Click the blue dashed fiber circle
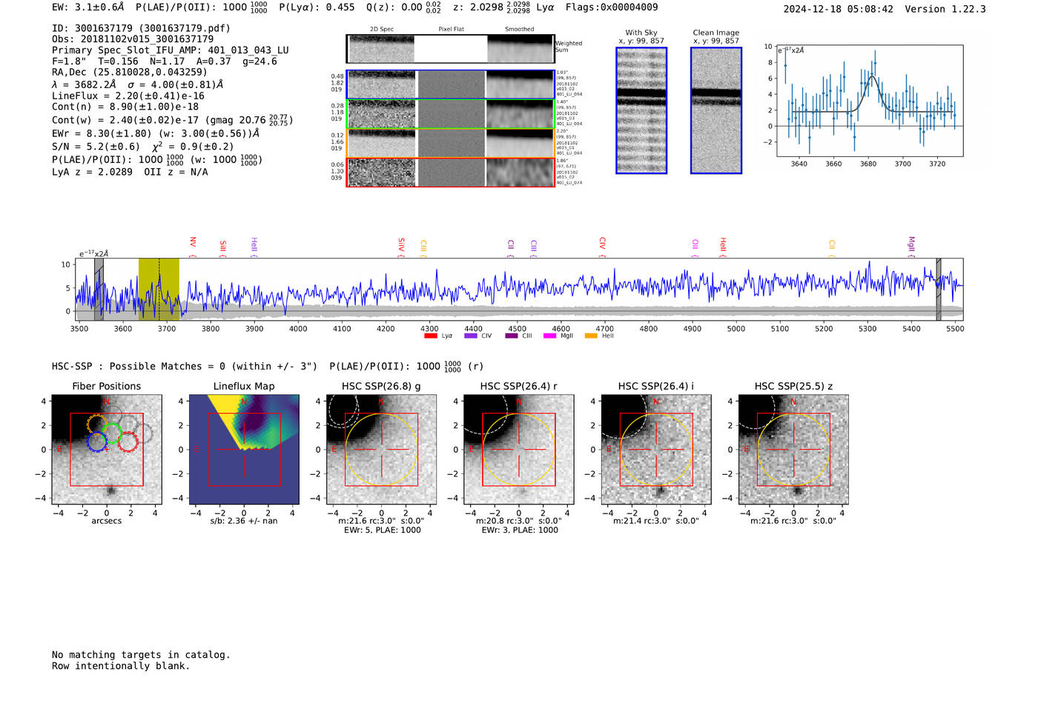This screenshot has height=706, width=1038. (97, 442)
